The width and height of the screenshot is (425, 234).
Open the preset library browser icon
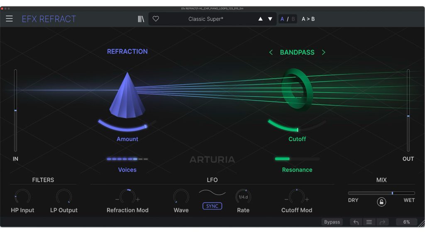(141, 19)
